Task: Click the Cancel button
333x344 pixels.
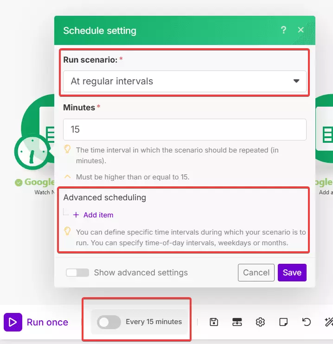Action: (x=256, y=273)
